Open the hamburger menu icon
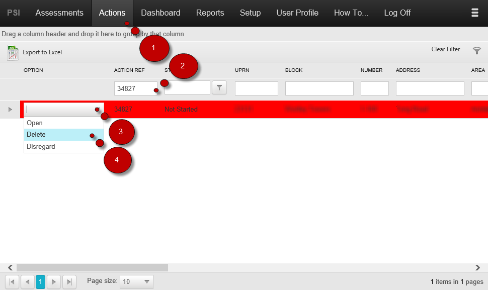This screenshot has width=488, height=290. pyautogui.click(x=474, y=13)
